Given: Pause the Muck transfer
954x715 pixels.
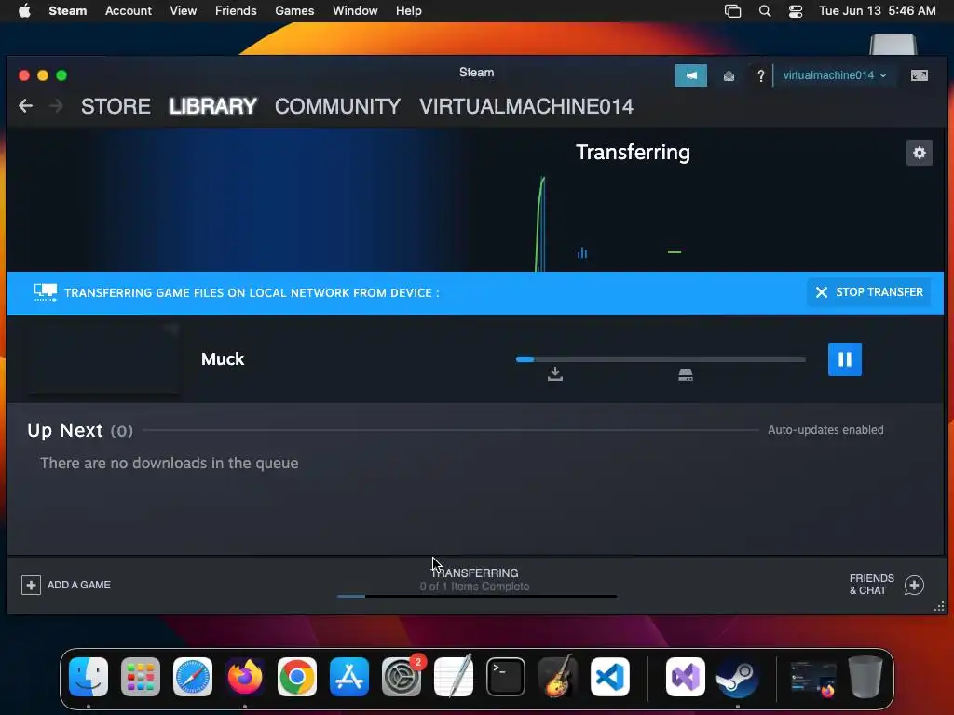Looking at the screenshot, I should tap(844, 359).
